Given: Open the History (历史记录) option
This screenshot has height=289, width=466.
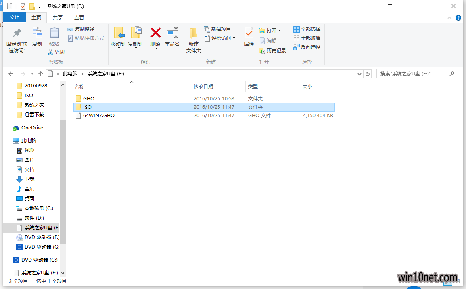Looking at the screenshot, I should coord(273,51).
